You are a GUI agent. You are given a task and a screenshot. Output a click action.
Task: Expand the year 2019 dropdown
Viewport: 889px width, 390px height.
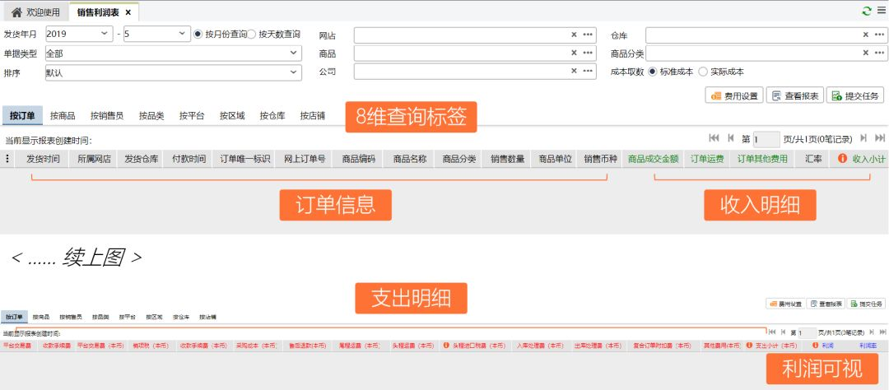pos(105,34)
